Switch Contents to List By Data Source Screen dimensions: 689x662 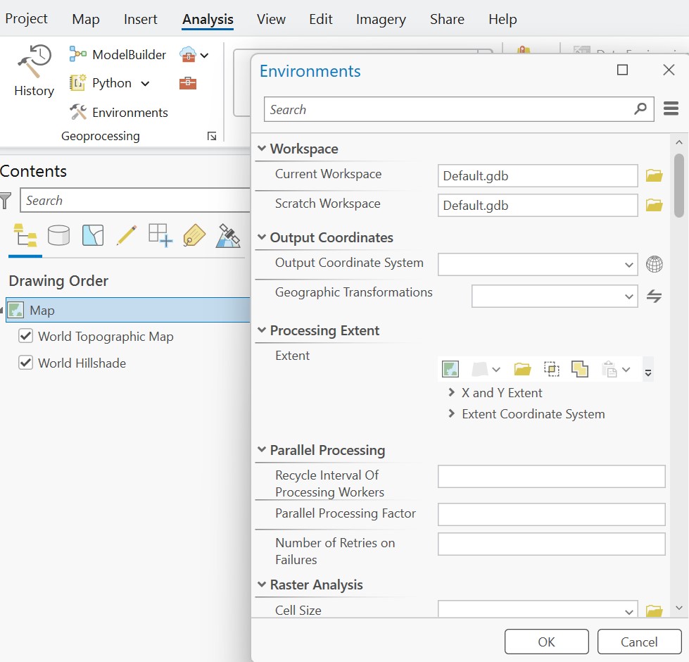pos(58,235)
